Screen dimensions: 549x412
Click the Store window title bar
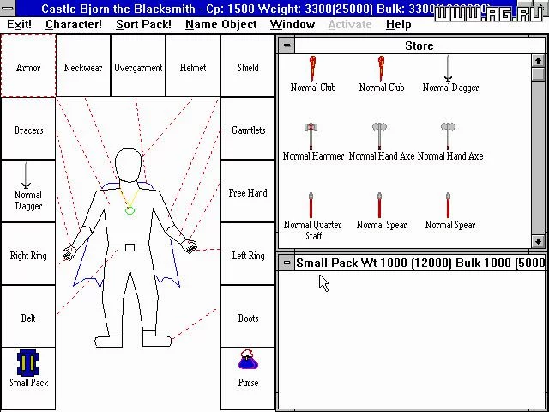(x=419, y=45)
